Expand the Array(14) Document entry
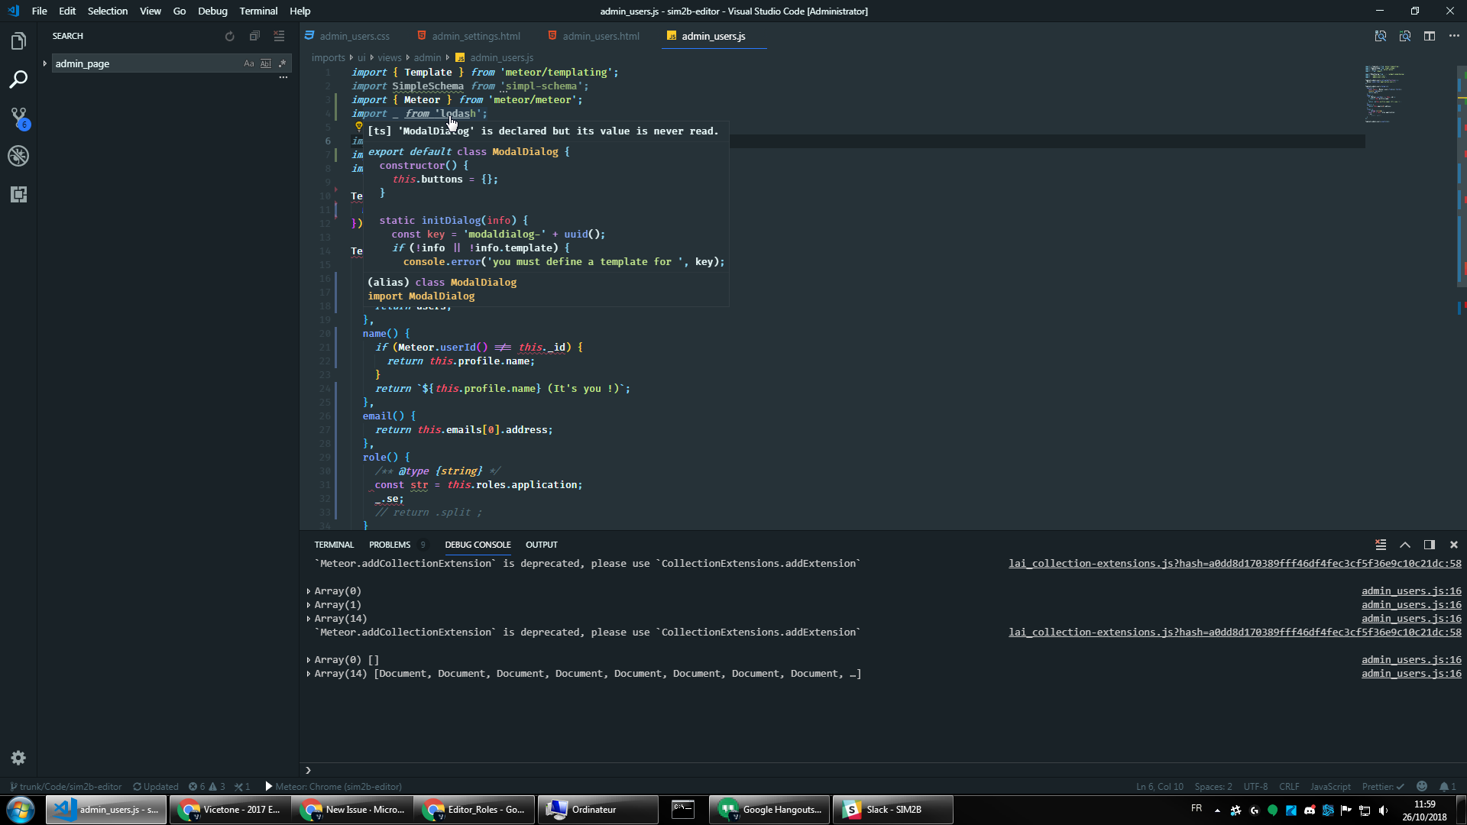This screenshot has width=1467, height=825. [309, 674]
